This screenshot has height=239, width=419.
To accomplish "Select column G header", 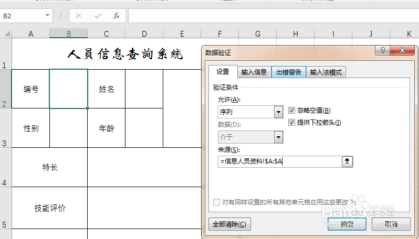I will (x=258, y=34).
